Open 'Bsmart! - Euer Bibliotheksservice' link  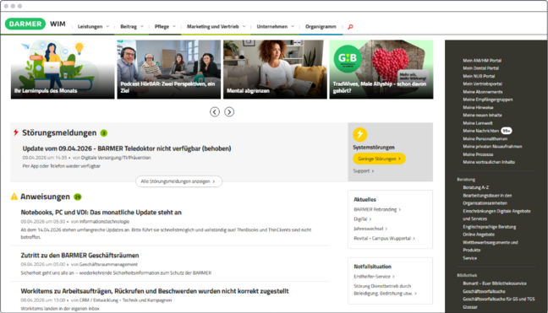point(495,283)
